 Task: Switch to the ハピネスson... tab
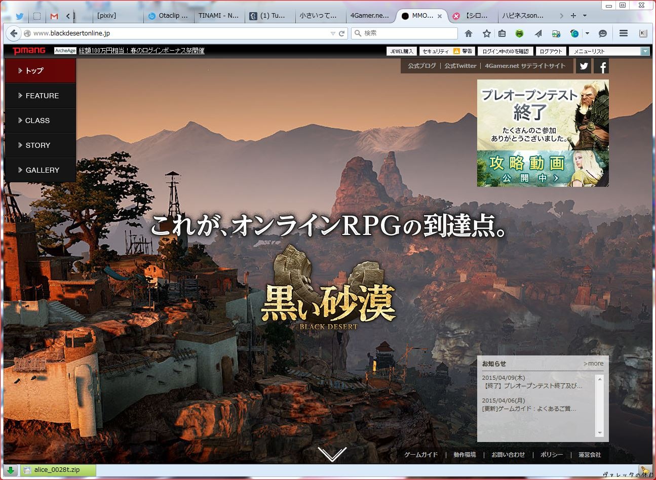(524, 16)
